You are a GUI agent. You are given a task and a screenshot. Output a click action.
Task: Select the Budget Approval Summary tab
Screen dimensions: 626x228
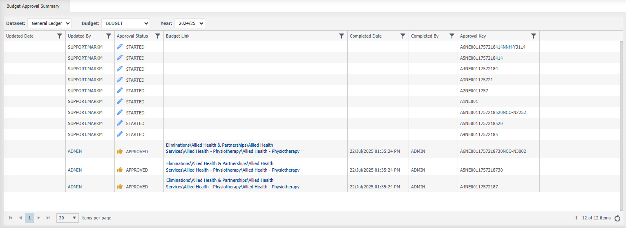[x=33, y=6]
